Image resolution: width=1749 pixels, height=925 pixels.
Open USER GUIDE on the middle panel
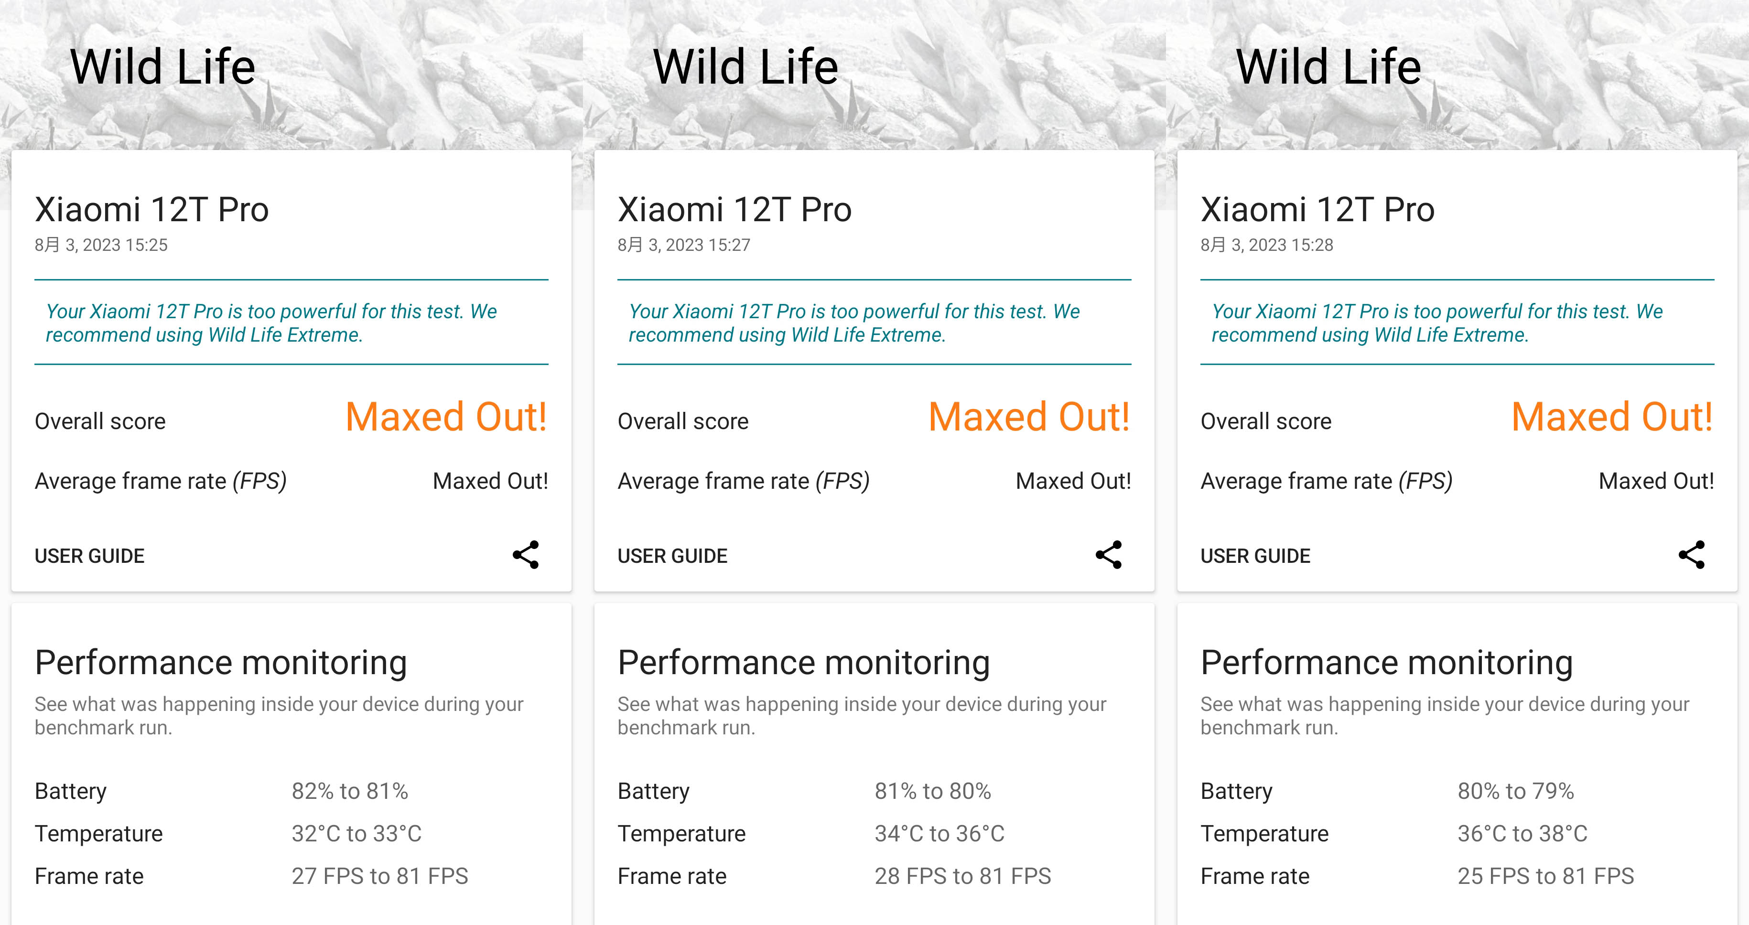coord(672,556)
